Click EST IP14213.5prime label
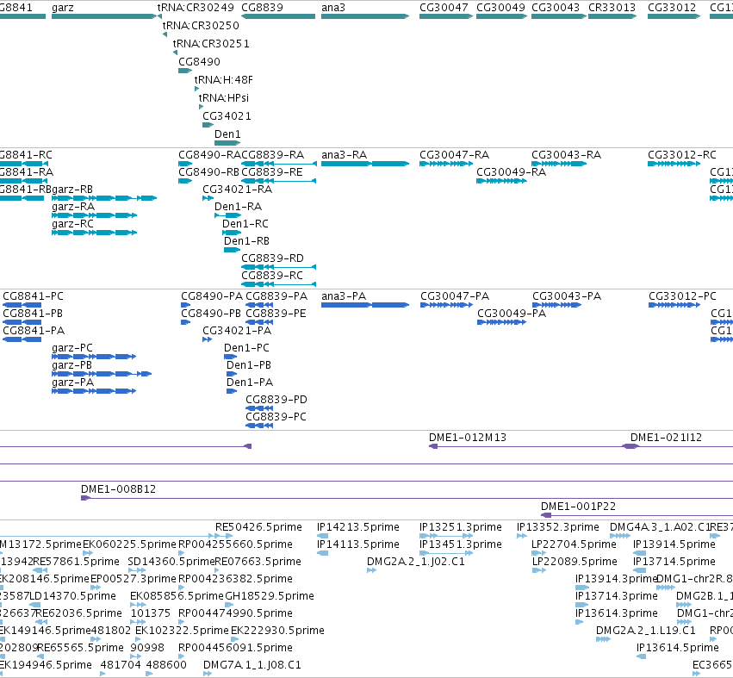Screen dimensions: 733x678 point(358,527)
